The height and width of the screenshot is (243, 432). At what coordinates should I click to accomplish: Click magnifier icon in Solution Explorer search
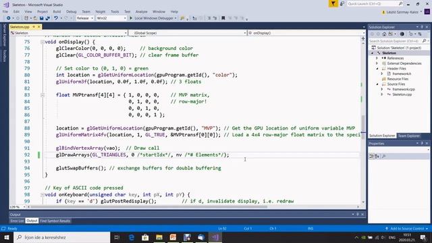[424, 40]
